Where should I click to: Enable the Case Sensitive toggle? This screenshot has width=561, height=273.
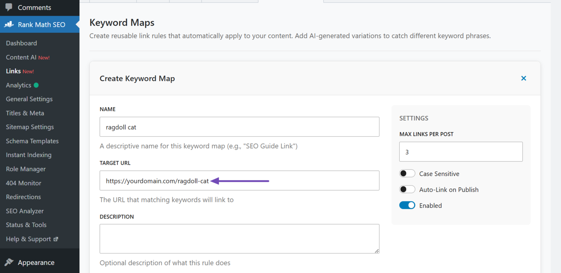(407, 173)
